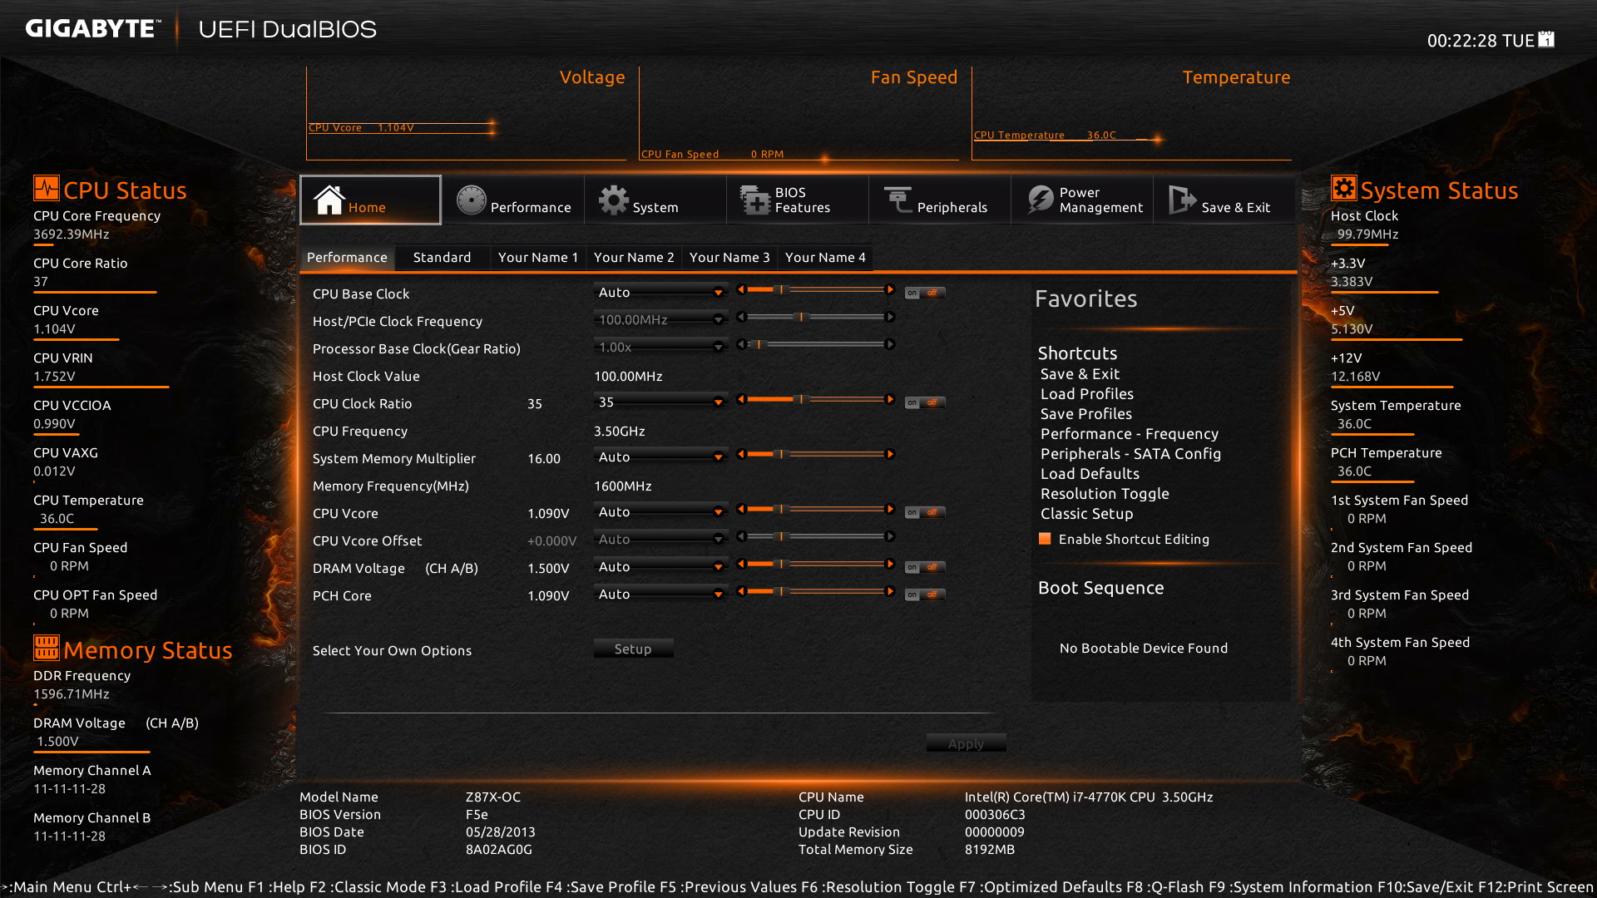Switch to the Standard tab

(x=442, y=257)
